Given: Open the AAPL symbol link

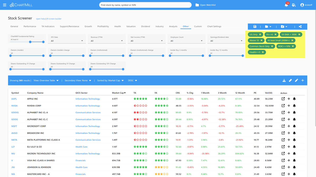Looking at the screenshot, I should [x=14, y=99].
